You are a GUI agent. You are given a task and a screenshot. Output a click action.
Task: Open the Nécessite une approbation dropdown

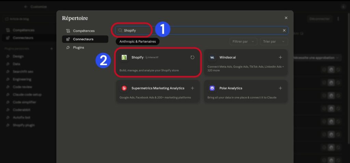(318, 58)
